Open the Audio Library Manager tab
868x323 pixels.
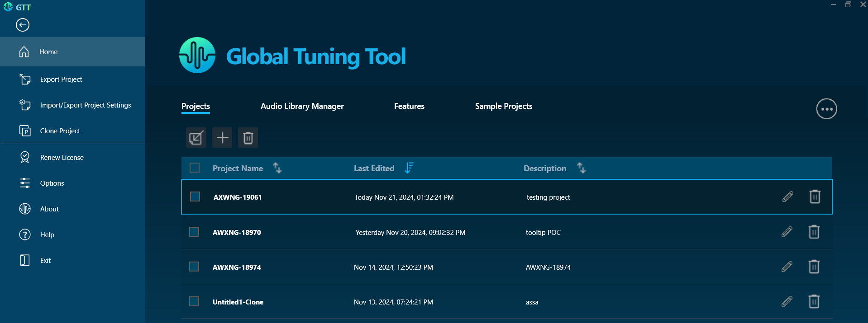click(302, 106)
